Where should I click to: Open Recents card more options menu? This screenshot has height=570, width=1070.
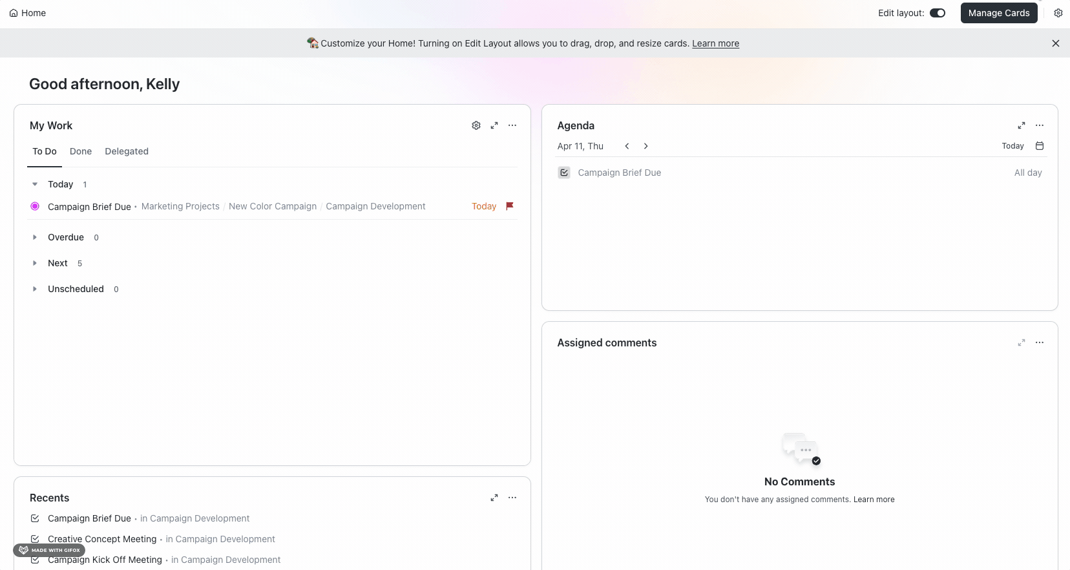coord(512,498)
